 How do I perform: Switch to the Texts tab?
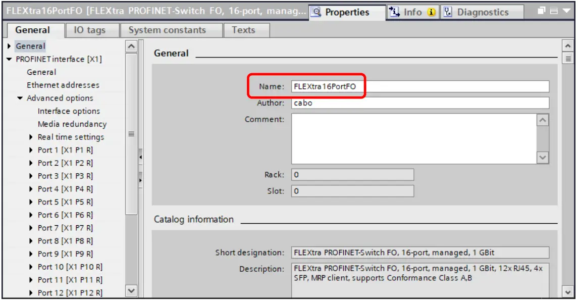point(244,30)
